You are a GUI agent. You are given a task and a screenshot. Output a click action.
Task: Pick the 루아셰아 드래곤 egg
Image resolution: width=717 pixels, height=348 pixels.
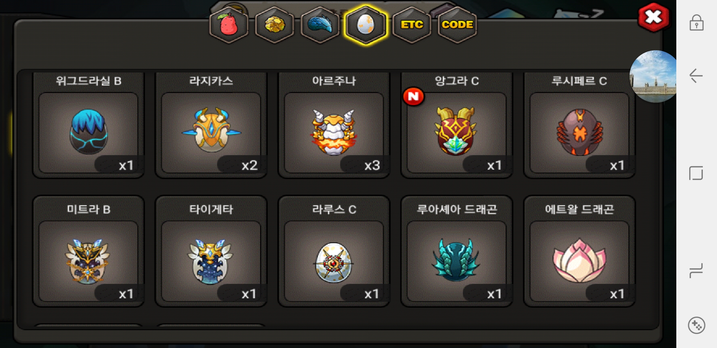coord(457,251)
